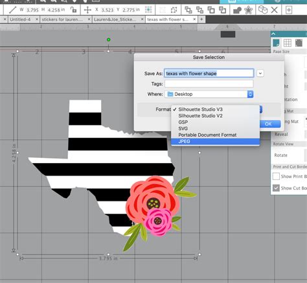The image size is (307, 283).
Task: Click the group objects icon
Action: click(x=163, y=10)
